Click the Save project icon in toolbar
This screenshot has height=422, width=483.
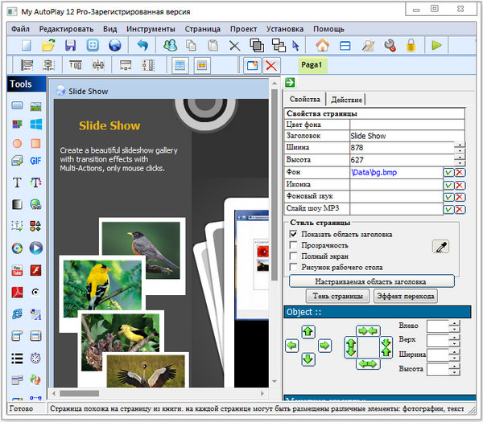70,45
